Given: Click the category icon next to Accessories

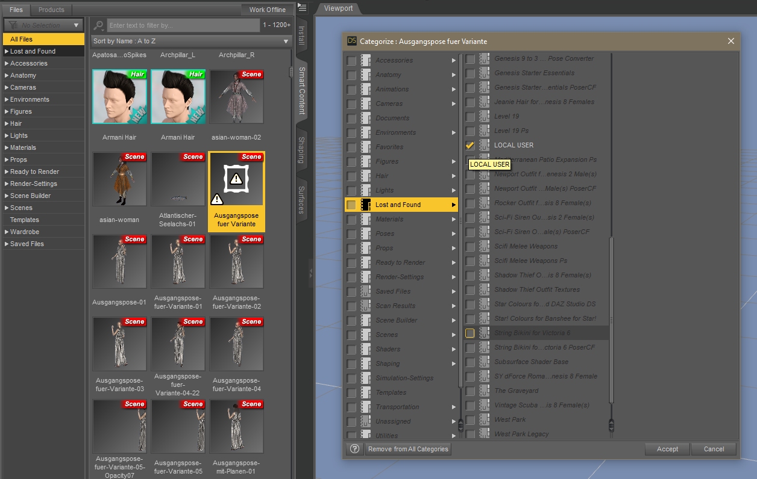Looking at the screenshot, I should 365,60.
